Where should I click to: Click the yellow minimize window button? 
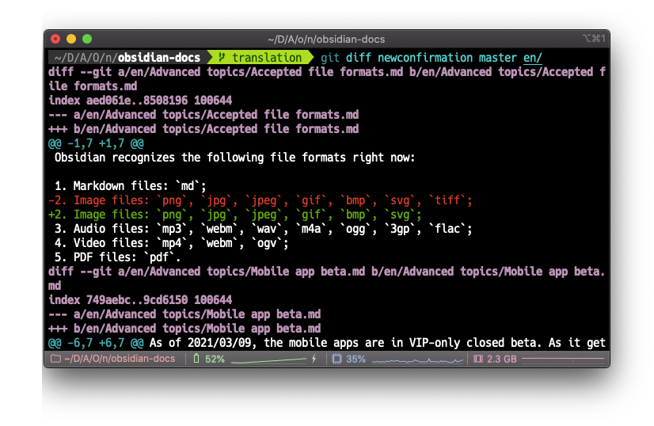coord(71,39)
